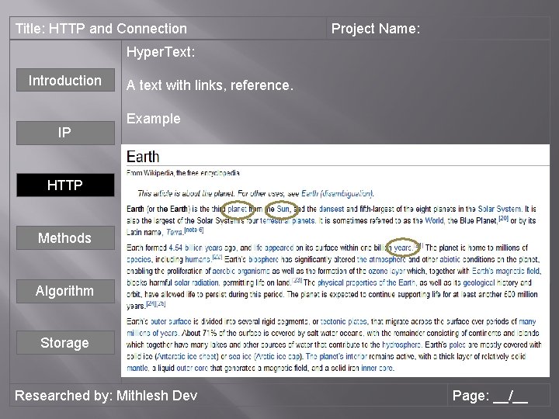This screenshot has height=419, width=559.
Task: Follow the 'terrestrial planets' link
Action: pyautogui.click(x=287, y=220)
